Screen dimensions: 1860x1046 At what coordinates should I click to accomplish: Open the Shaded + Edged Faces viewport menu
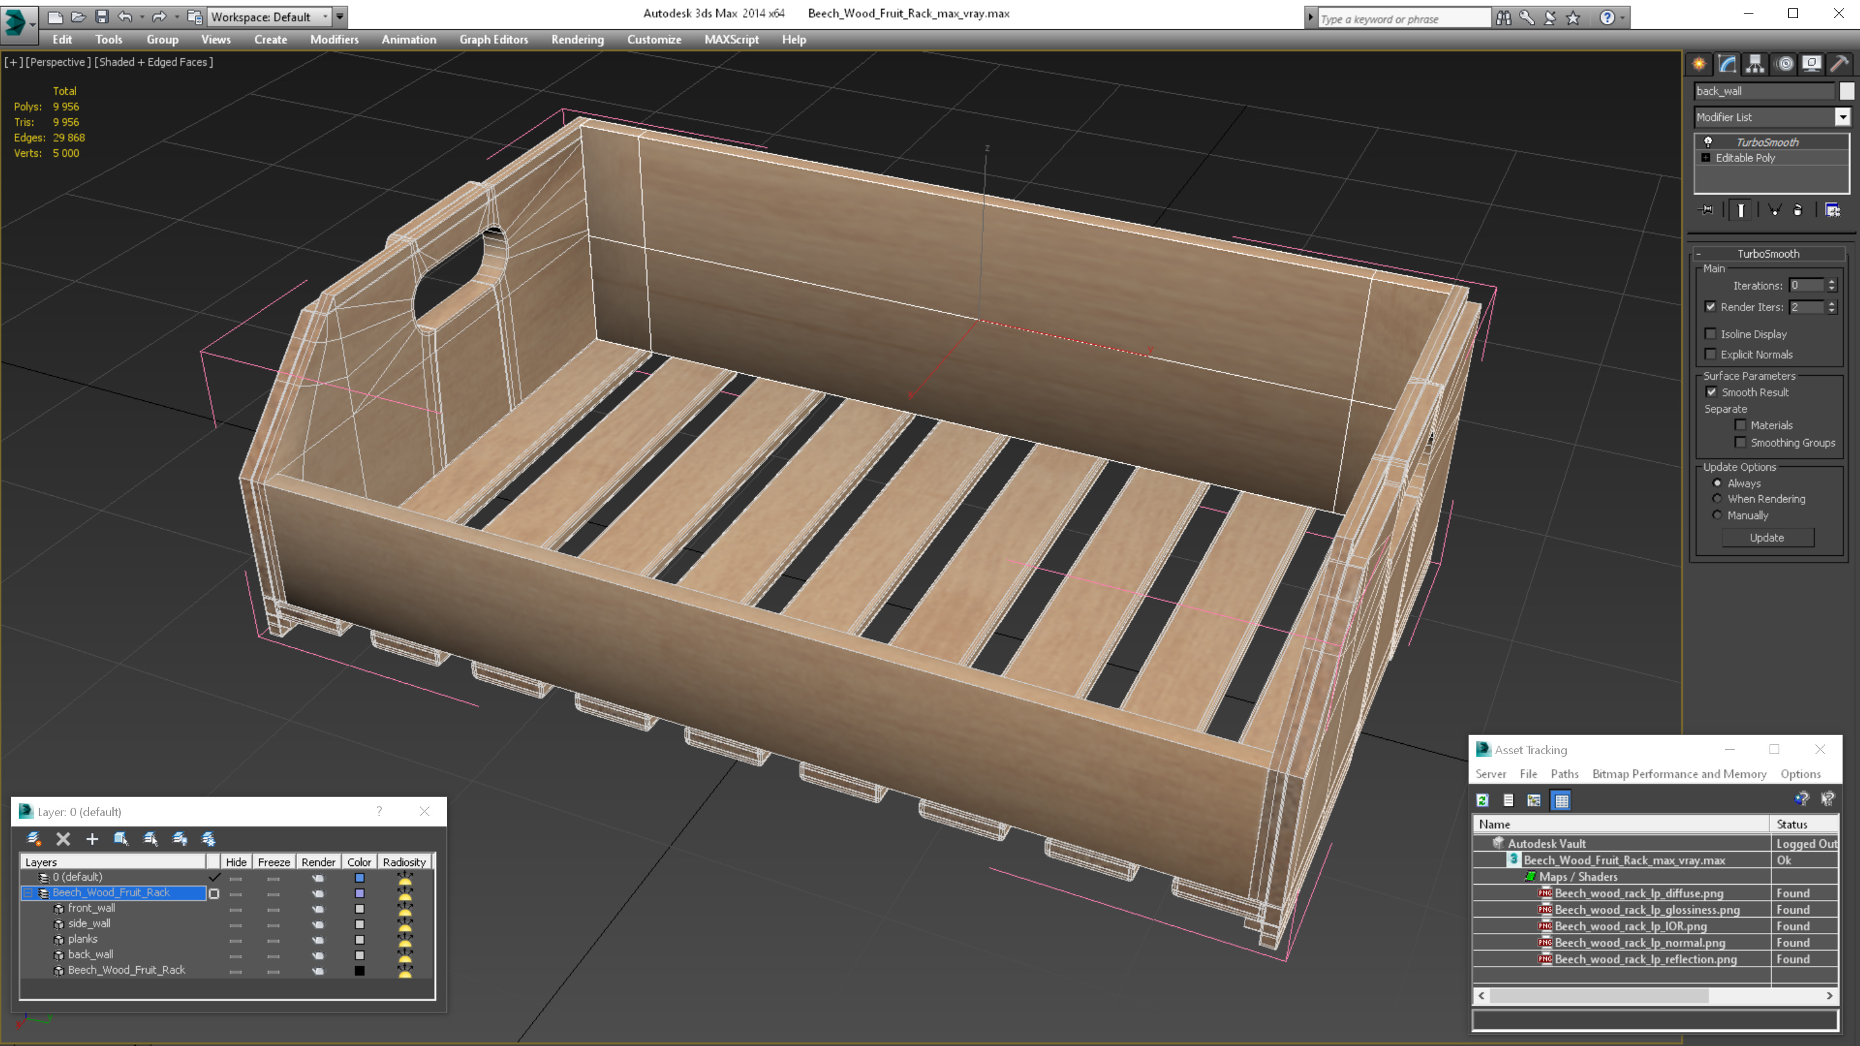[154, 62]
